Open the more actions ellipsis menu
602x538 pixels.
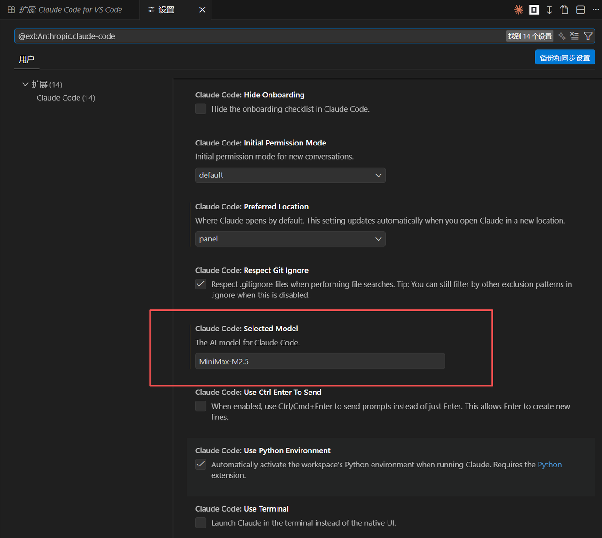tap(595, 10)
